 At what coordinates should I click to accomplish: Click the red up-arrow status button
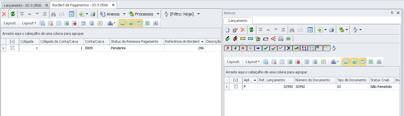(228, 48)
